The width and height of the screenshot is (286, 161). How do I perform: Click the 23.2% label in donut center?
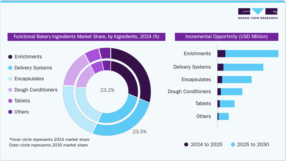(107, 90)
